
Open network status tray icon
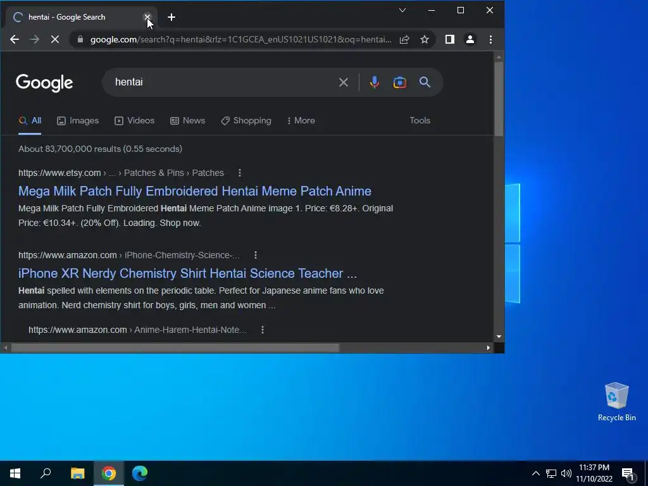point(551,473)
